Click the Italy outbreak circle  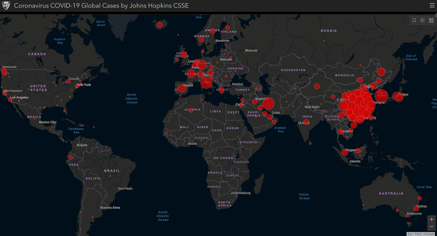[x=206, y=82]
